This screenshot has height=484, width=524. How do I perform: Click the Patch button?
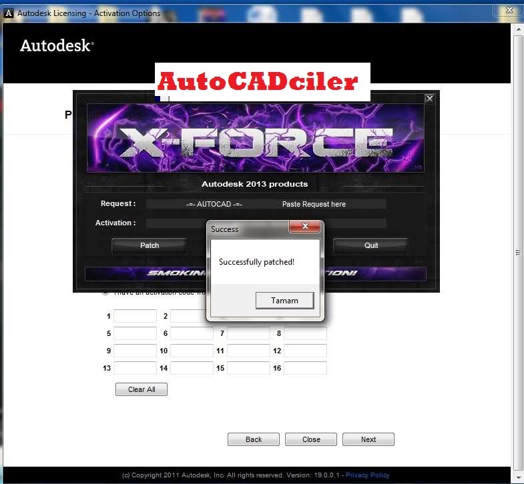149,245
